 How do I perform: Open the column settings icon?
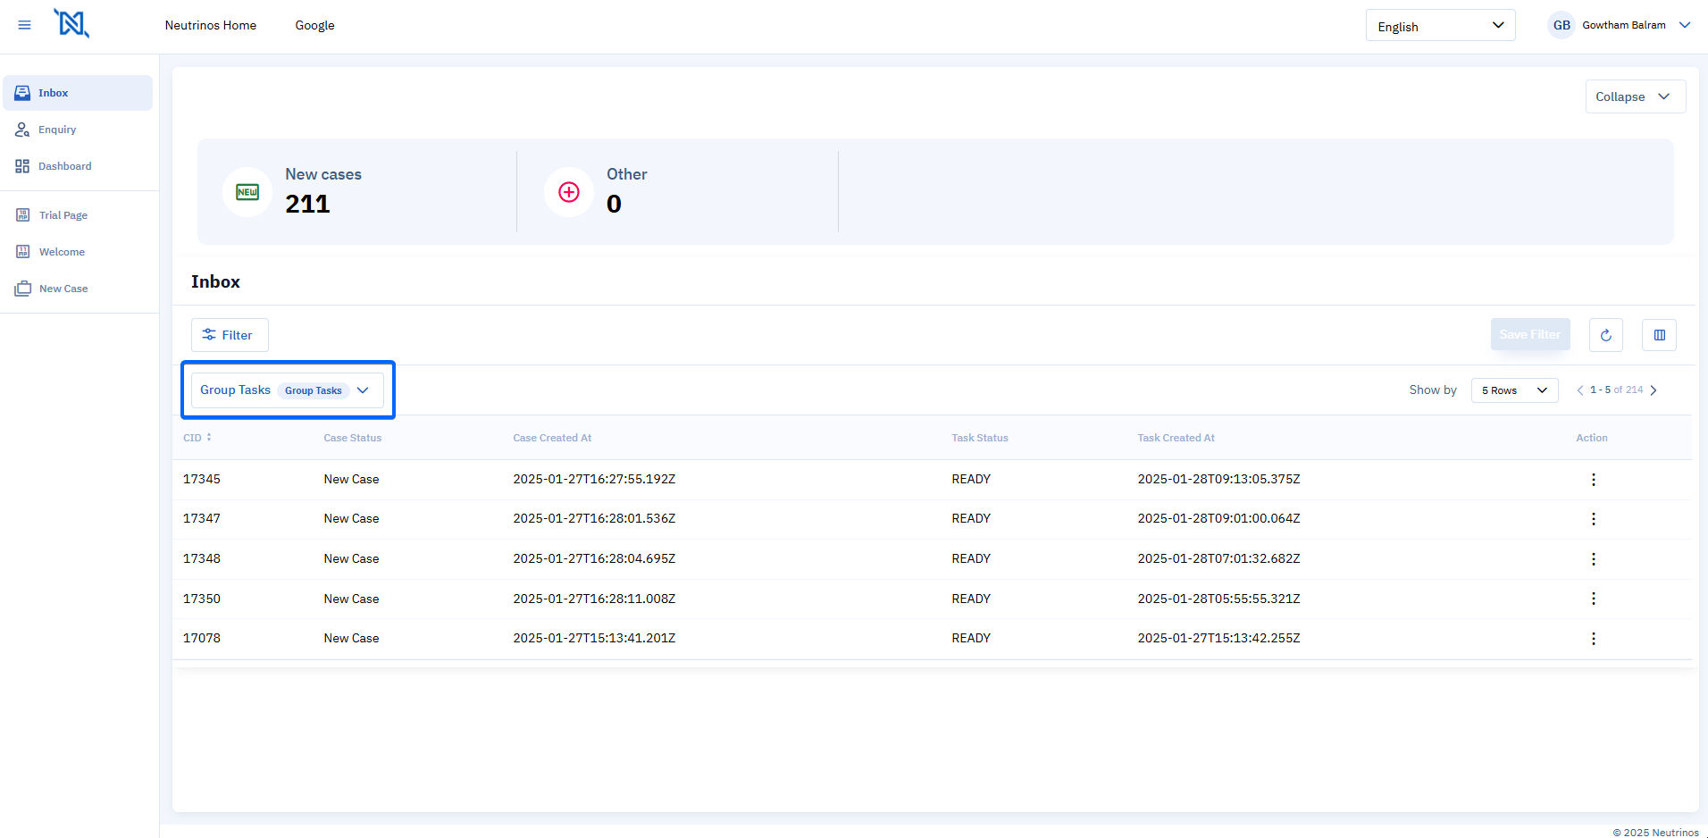tap(1659, 335)
